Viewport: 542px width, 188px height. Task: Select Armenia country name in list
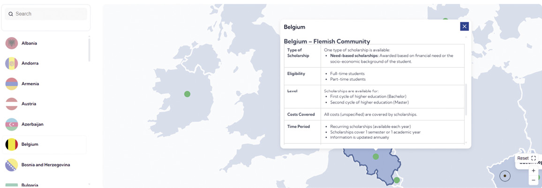(x=30, y=83)
